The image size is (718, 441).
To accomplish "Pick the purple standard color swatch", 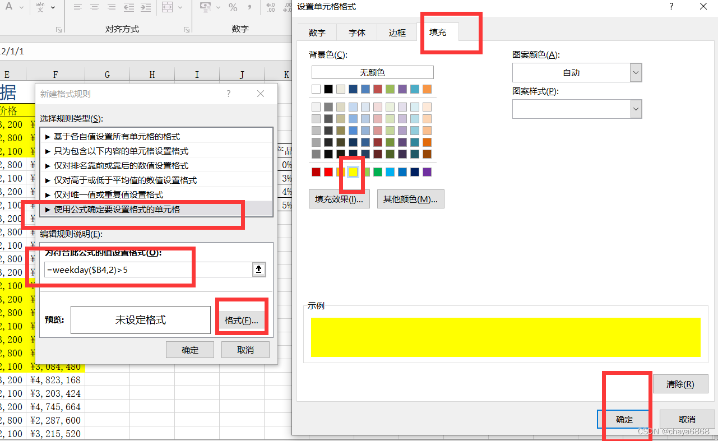I will (x=427, y=172).
